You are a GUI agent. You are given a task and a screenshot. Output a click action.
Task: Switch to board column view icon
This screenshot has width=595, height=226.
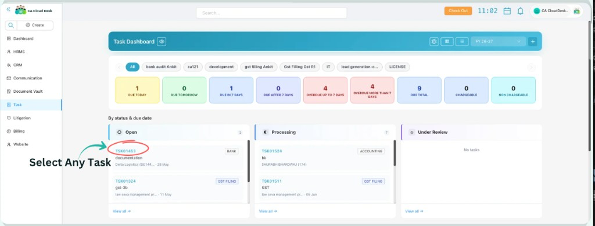pos(447,42)
